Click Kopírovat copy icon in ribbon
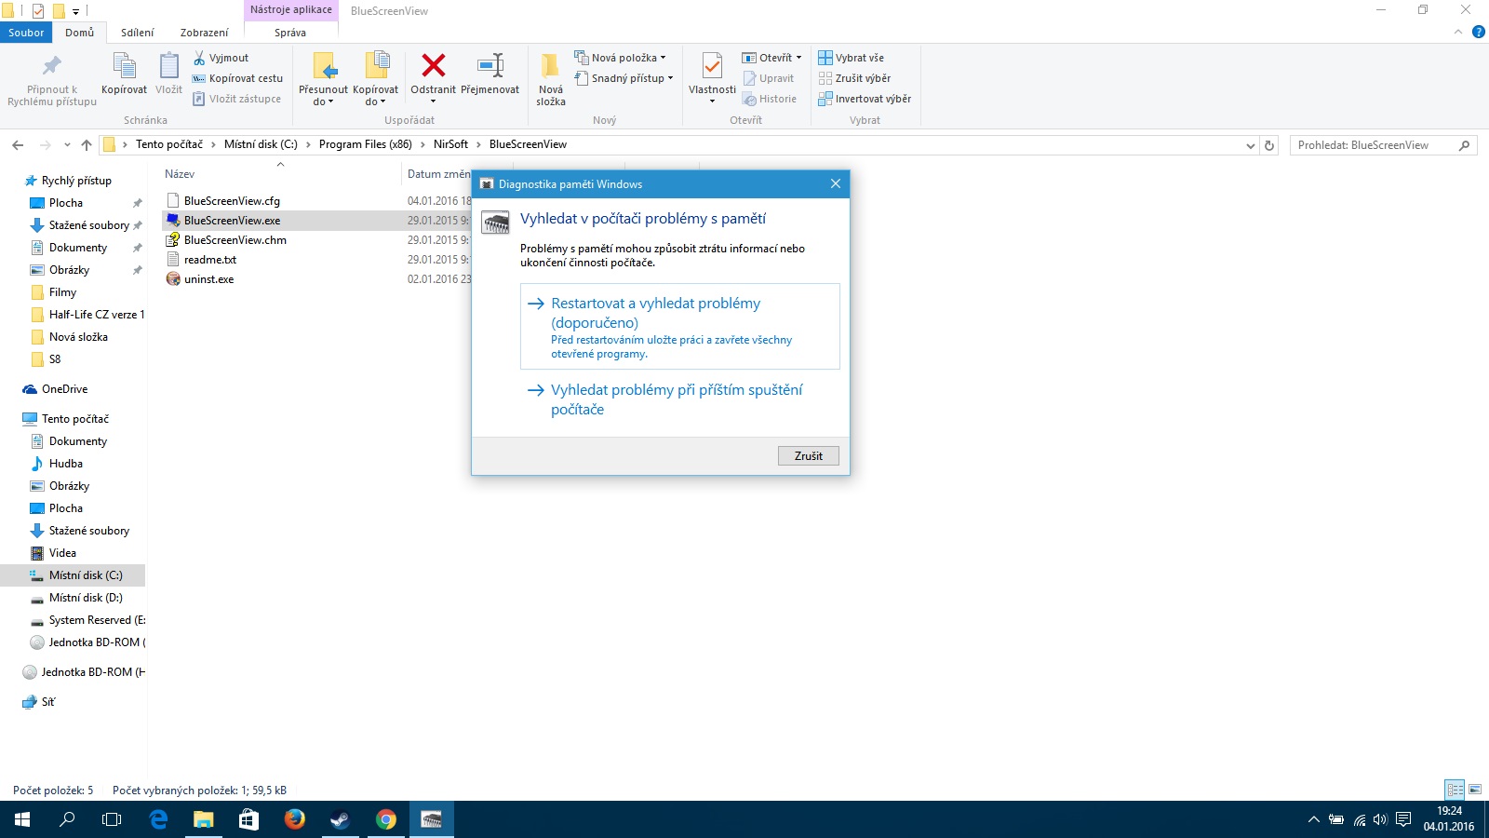 click(x=124, y=66)
